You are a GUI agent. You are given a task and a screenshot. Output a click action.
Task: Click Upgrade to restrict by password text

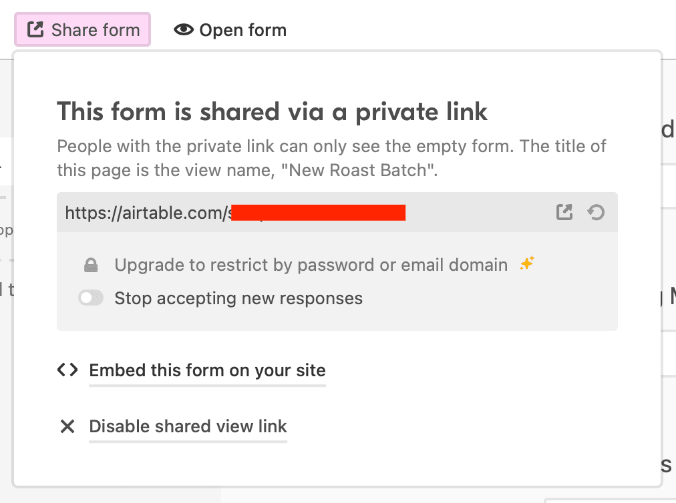[311, 265]
